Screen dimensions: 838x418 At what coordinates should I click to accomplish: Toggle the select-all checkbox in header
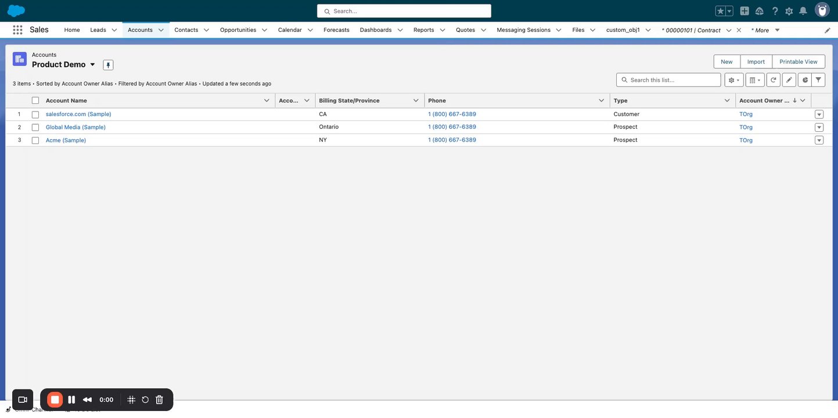35,100
